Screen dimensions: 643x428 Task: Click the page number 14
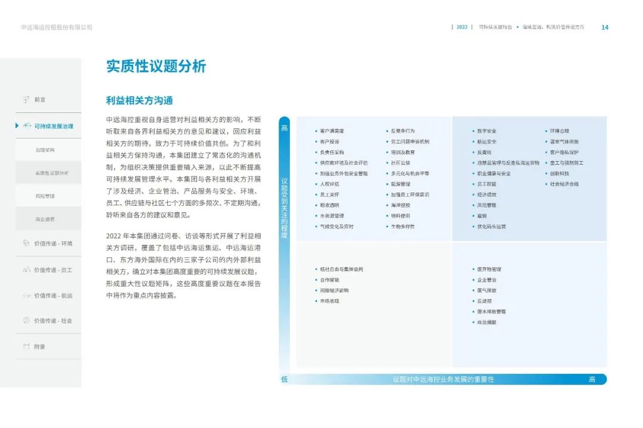pyautogui.click(x=605, y=27)
